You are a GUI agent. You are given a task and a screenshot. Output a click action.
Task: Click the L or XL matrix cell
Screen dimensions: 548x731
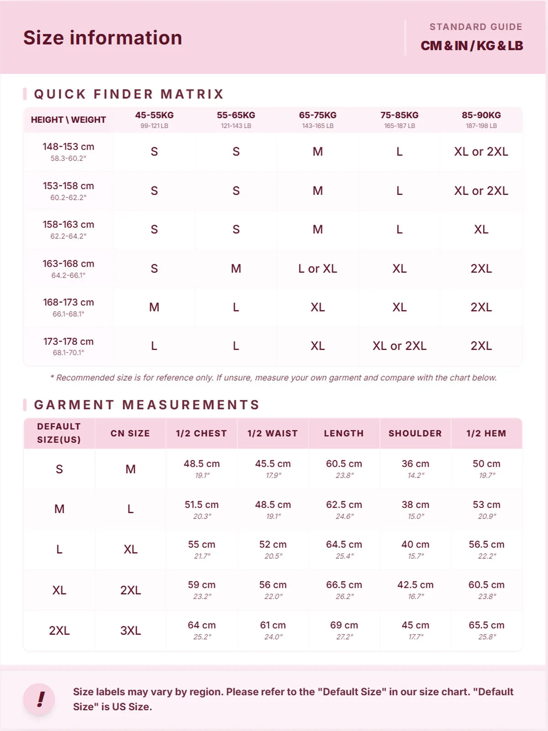tap(318, 269)
